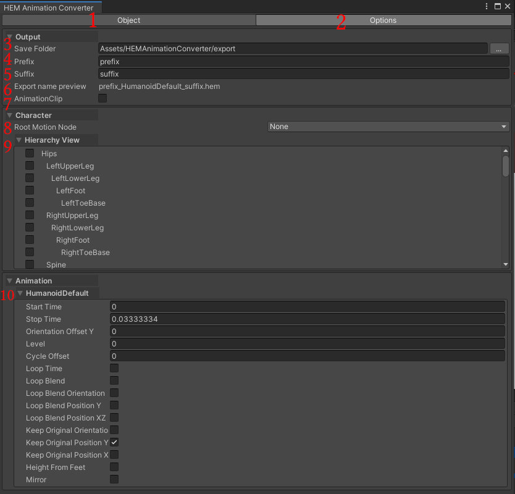Enable the Loop Time option
The width and height of the screenshot is (515, 494).
tap(114, 367)
